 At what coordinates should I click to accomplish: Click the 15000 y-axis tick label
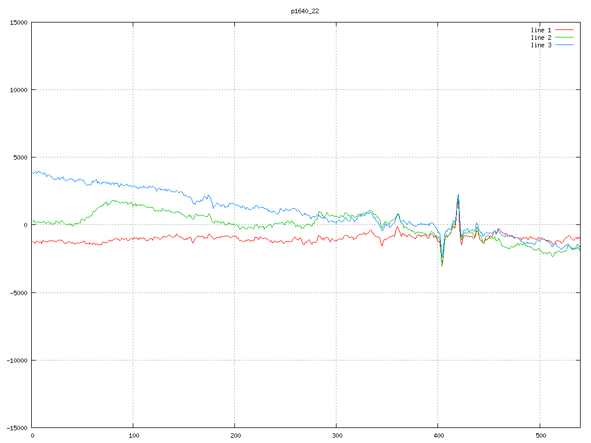pos(18,22)
